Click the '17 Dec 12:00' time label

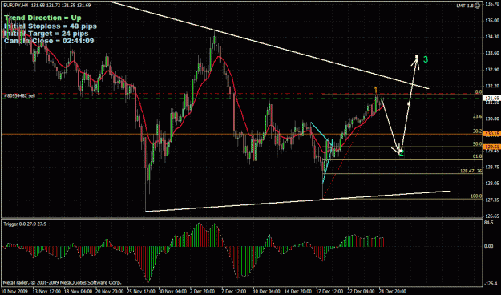tap(329, 292)
